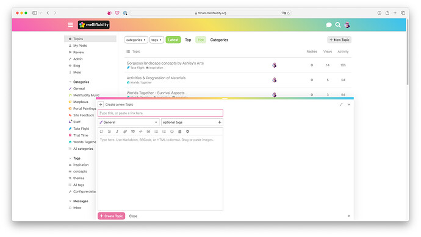Switch to the Top tab
The height and width of the screenshot is (237, 421).
[x=188, y=40]
